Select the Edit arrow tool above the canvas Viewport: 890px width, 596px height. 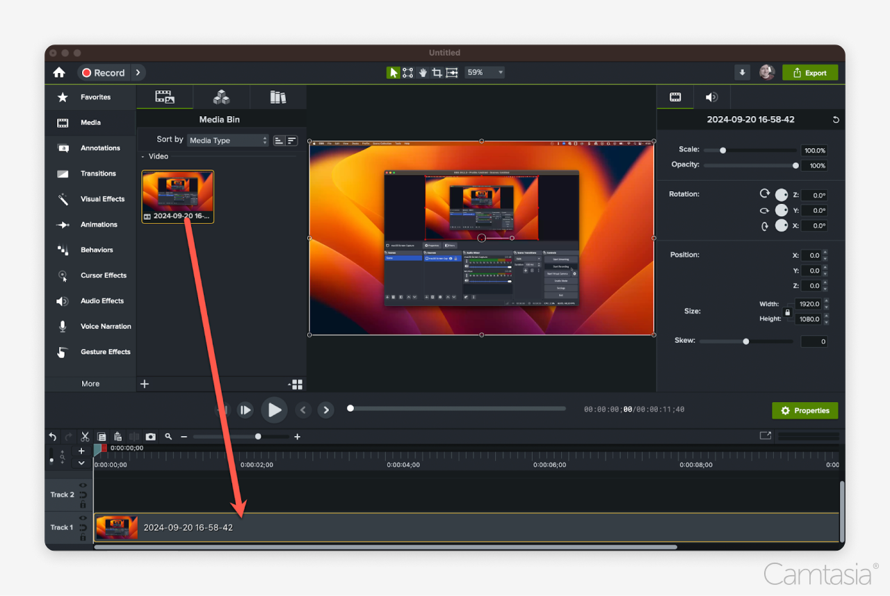coord(394,72)
